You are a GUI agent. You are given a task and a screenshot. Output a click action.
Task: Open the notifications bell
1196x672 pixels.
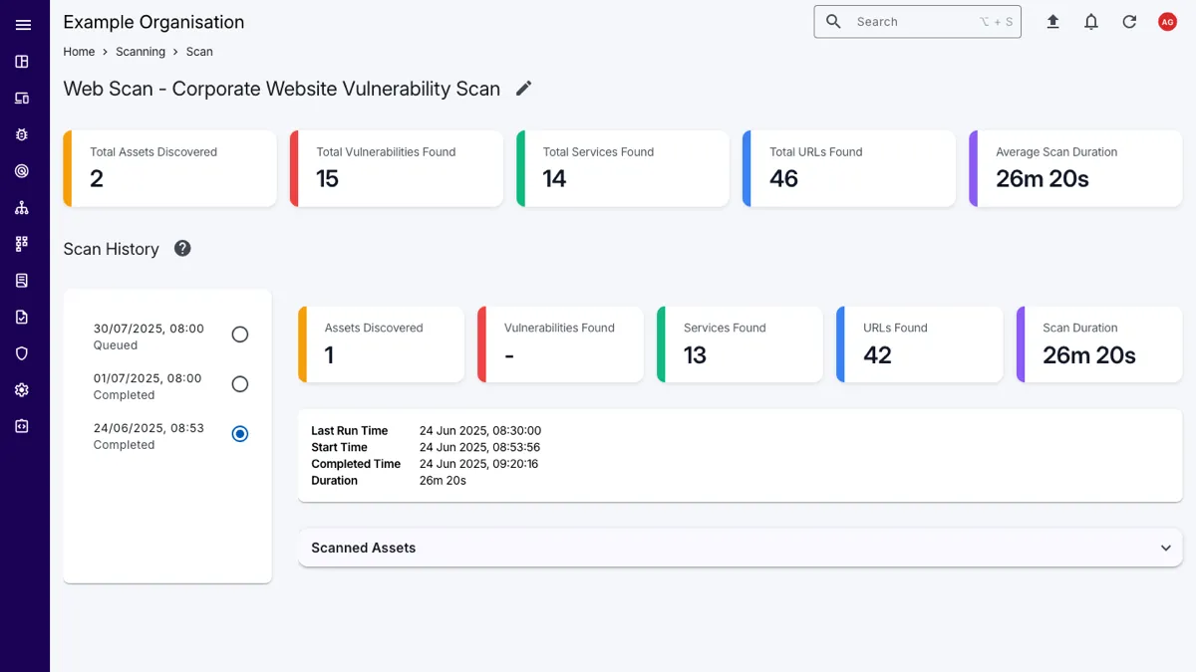coord(1091,22)
